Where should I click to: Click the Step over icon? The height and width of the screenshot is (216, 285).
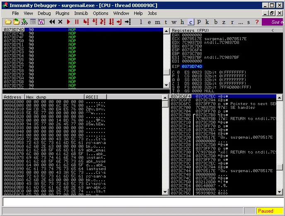point(94,22)
